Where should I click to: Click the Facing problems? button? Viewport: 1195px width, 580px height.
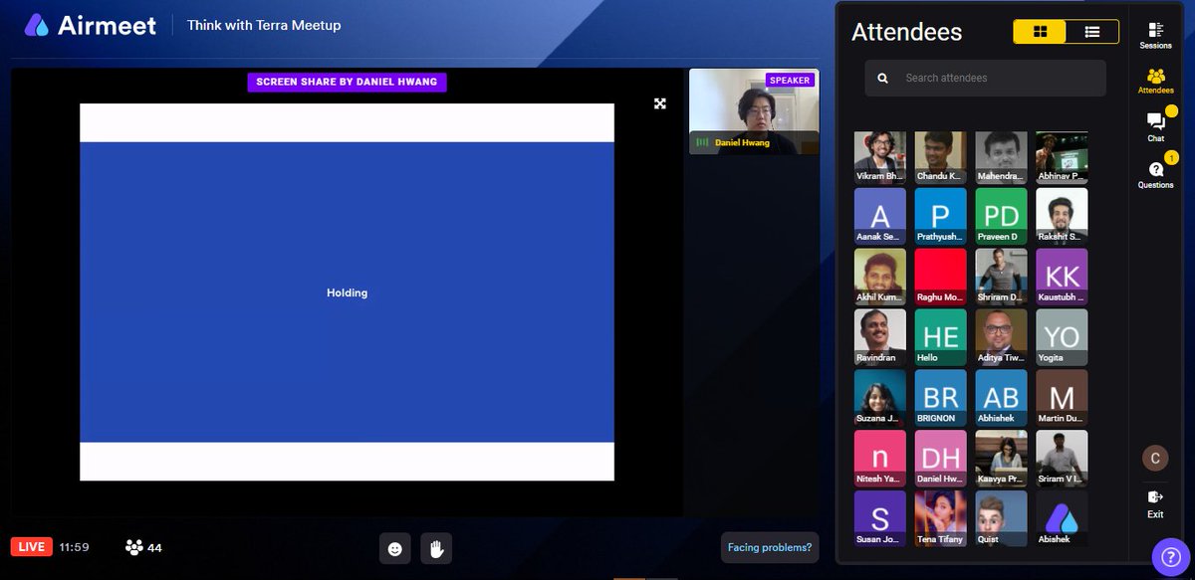pos(770,547)
